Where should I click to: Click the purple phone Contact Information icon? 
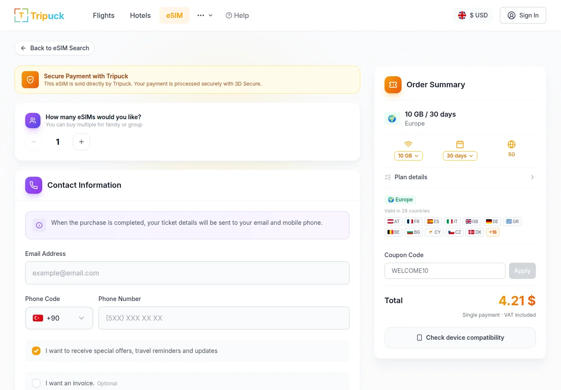pyautogui.click(x=34, y=185)
